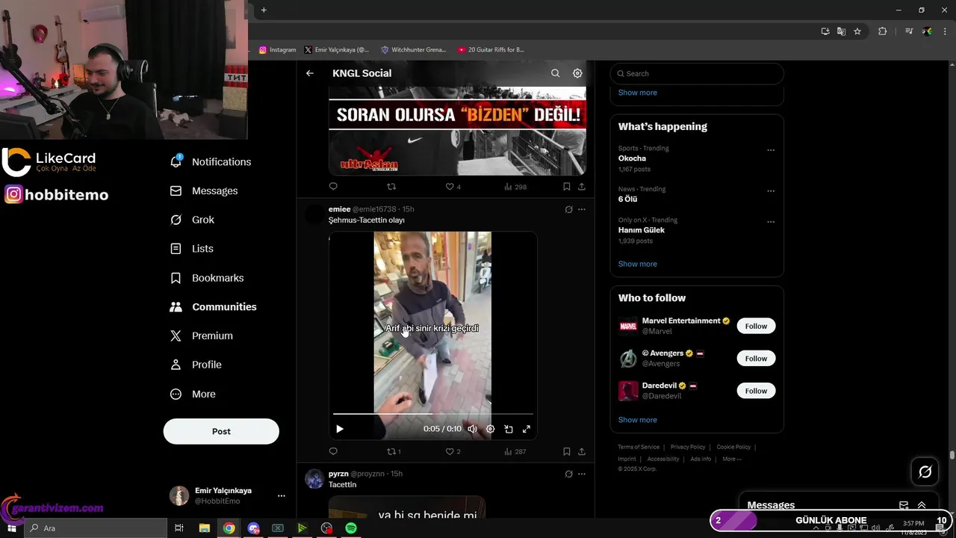Image resolution: width=956 pixels, height=538 pixels.
Task: Open a new browser tab
Action: click(x=264, y=10)
